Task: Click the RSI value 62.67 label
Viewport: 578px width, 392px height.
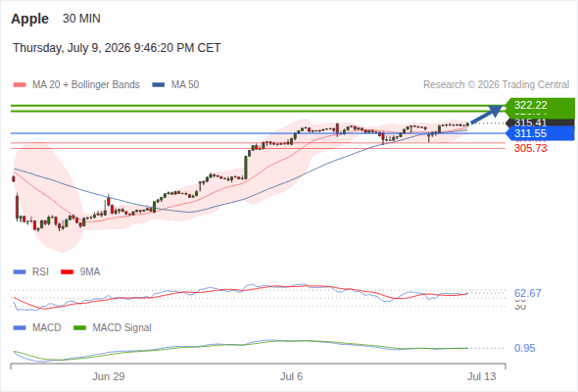Action: click(x=527, y=293)
